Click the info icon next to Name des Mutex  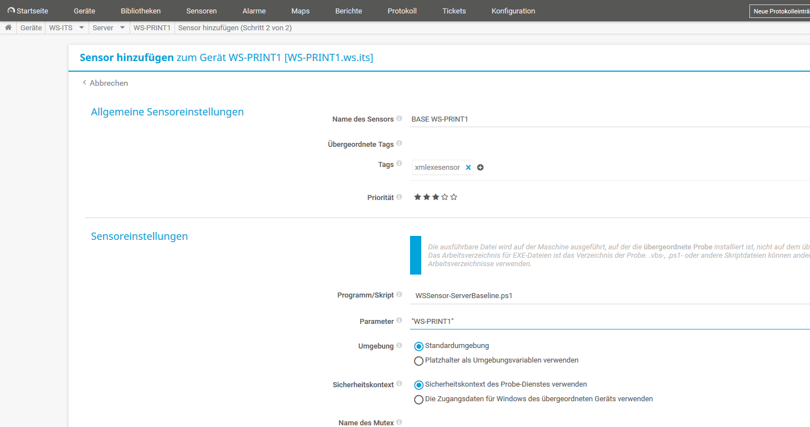tap(399, 422)
